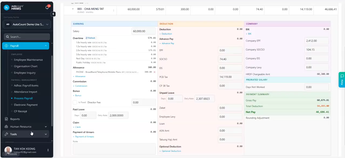Open Employee Inquiry
345x158 pixels.
(x=25, y=73)
